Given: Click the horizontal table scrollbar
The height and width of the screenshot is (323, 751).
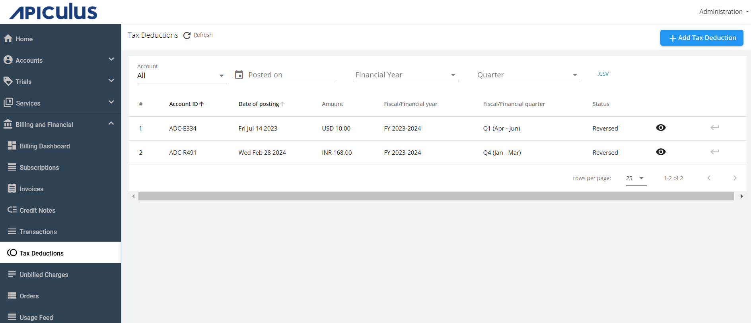Looking at the screenshot, I should tap(436, 196).
